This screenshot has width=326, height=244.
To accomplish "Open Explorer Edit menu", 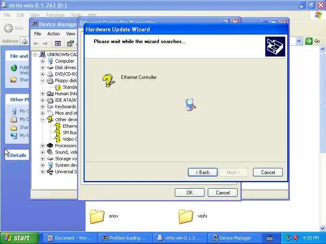I will pyautogui.click(x=20, y=15).
